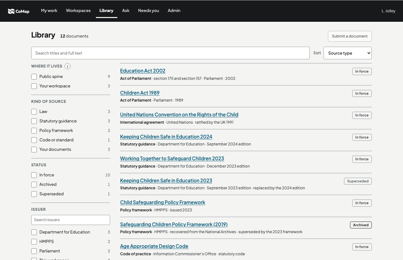The height and width of the screenshot is (260, 403).
Task: Click the search titles and full text field
Action: 170,53
